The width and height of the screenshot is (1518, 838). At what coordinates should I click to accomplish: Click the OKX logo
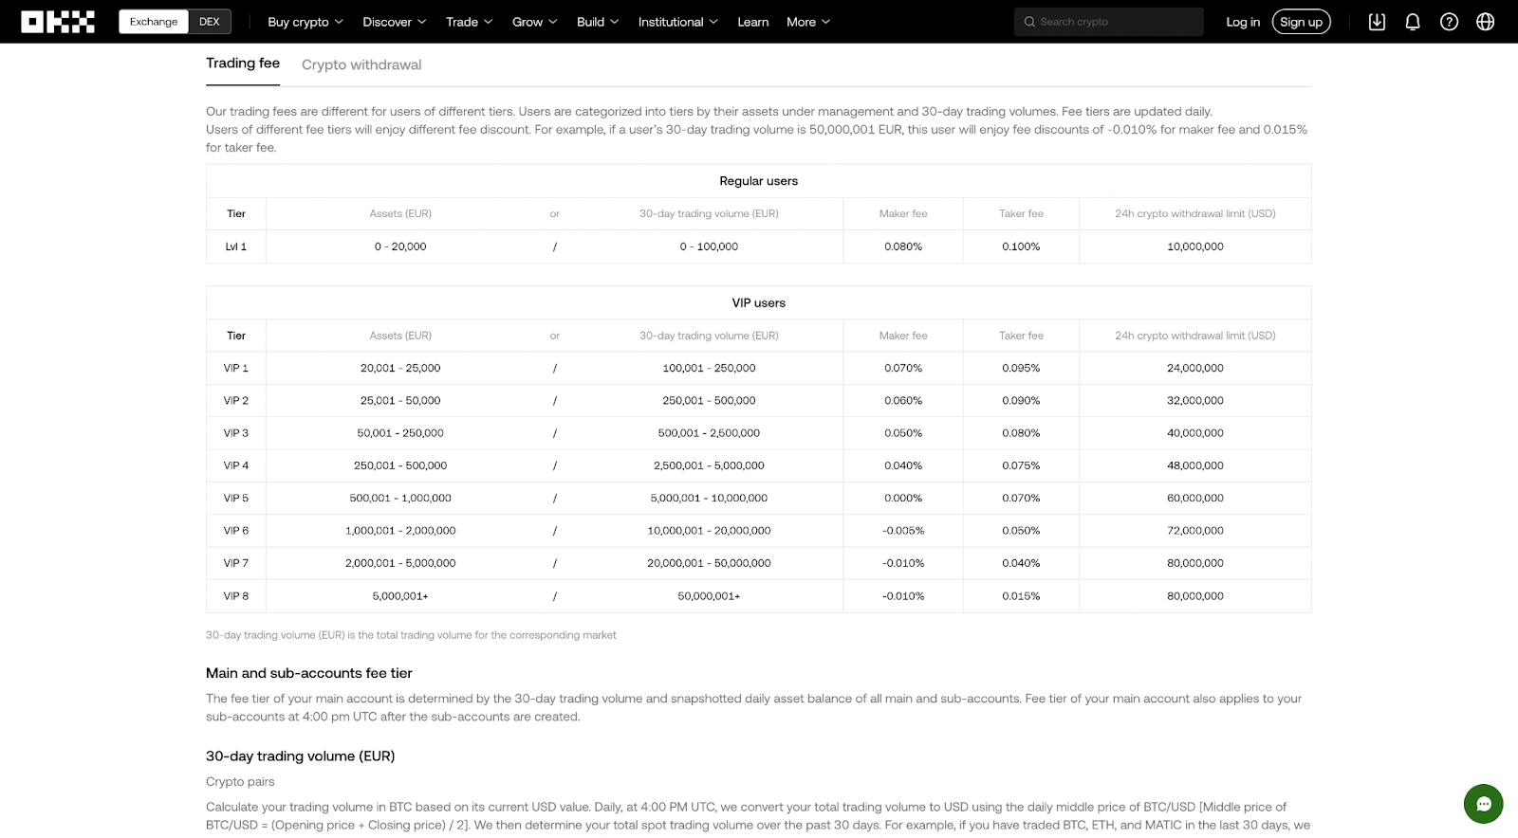point(58,22)
